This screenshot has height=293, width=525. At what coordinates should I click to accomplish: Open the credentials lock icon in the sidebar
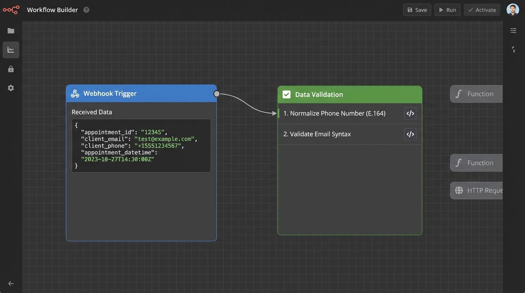click(11, 69)
